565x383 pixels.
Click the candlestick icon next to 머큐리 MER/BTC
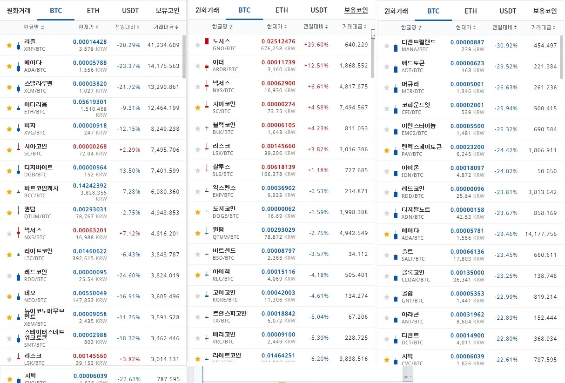[x=396, y=87]
